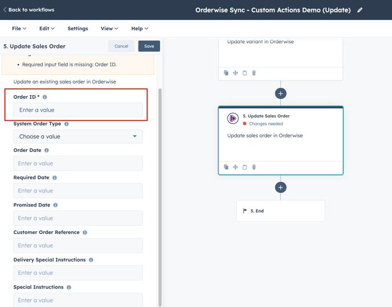Open the File menu

19,29
